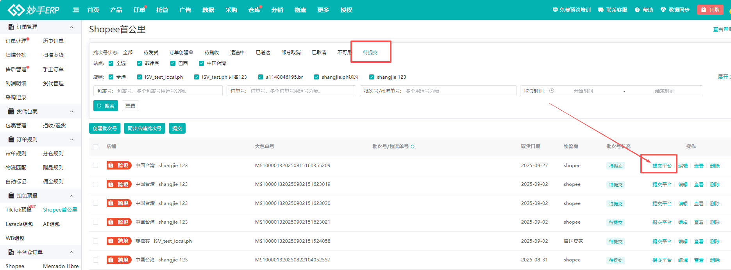The height and width of the screenshot is (270, 731).
Task: Collapse the 组包预报 sidebar section
Action: (71, 196)
